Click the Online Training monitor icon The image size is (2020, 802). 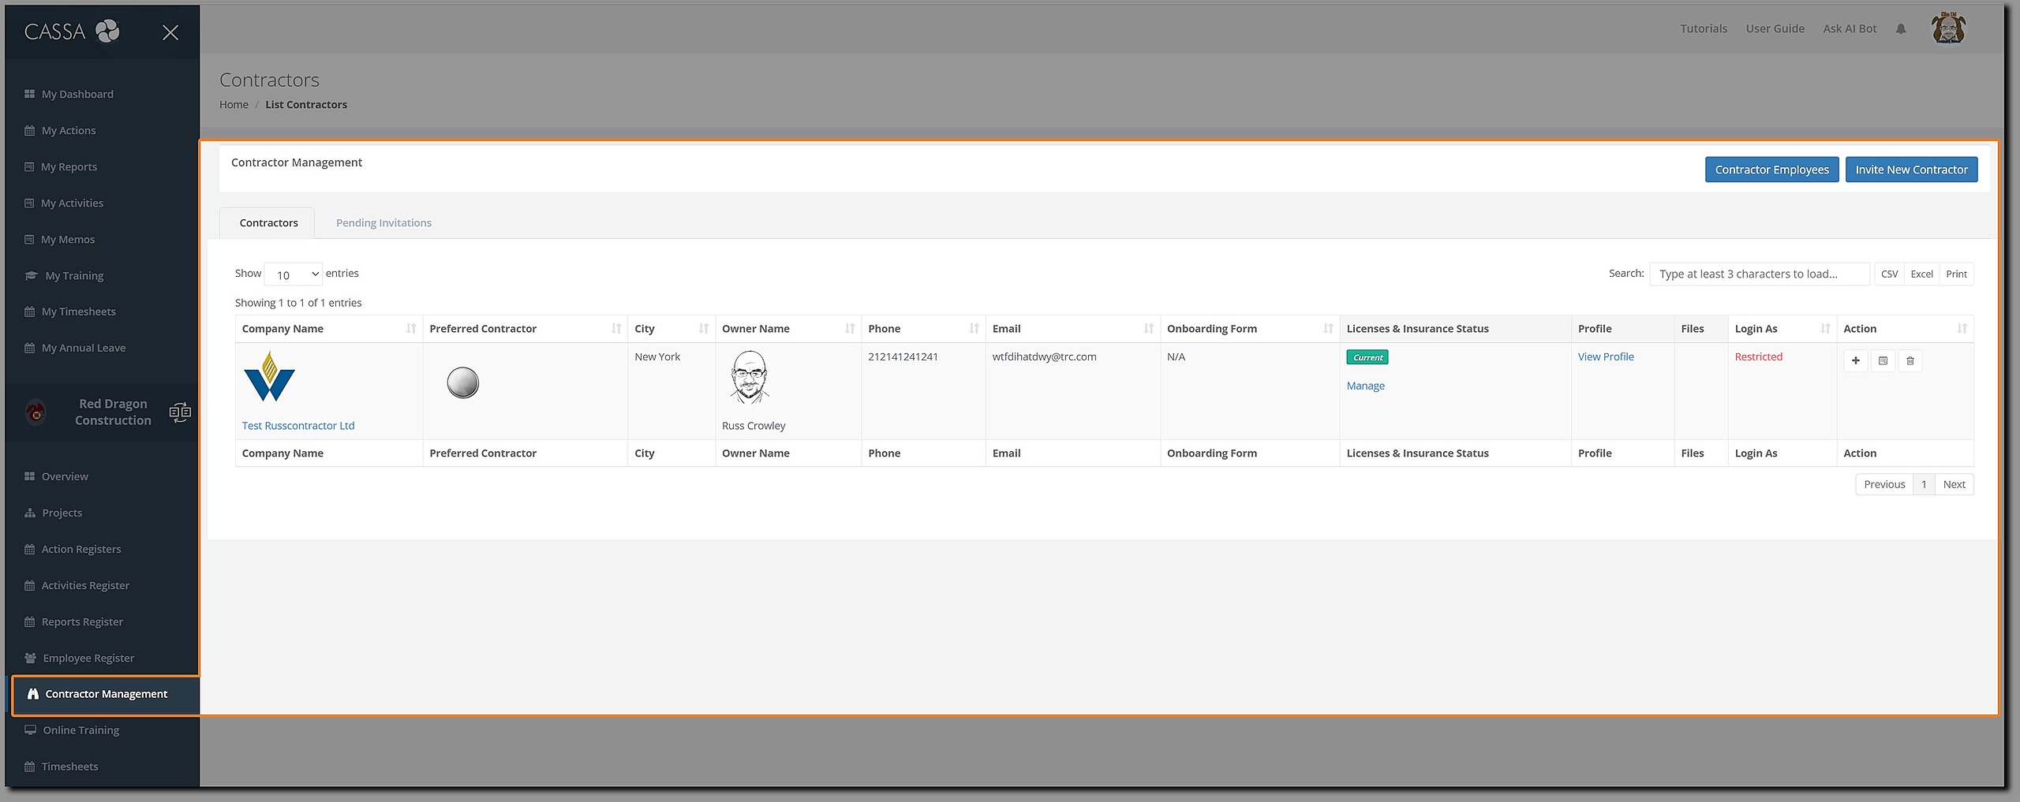point(31,730)
